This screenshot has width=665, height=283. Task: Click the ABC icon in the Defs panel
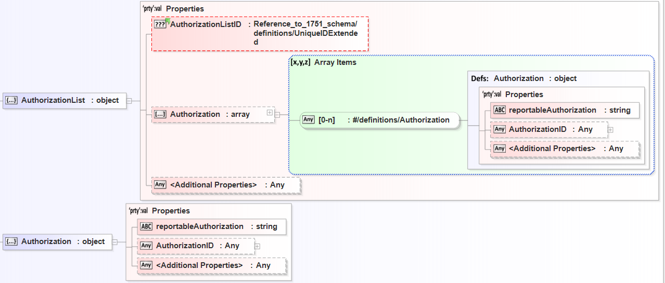coord(500,110)
